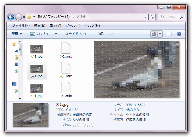Image resolution: width=192 pixels, height=137 pixels.
Task: Click navigation pane scroll down arrow
Action: click(x=20, y=99)
